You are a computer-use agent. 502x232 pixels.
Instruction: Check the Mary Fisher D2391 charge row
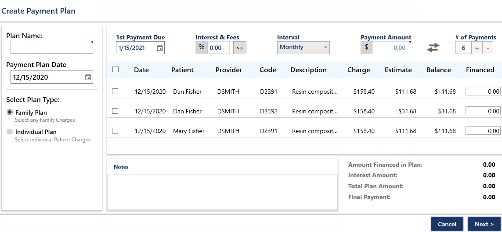pos(115,130)
